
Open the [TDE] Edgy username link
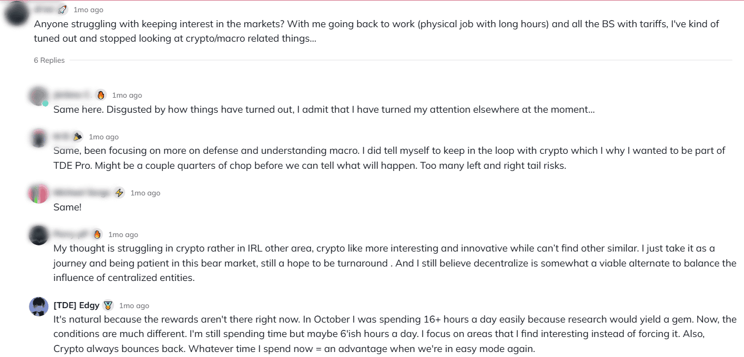(76, 305)
